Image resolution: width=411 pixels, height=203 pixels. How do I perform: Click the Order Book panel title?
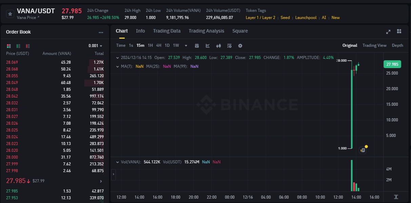[18, 32]
